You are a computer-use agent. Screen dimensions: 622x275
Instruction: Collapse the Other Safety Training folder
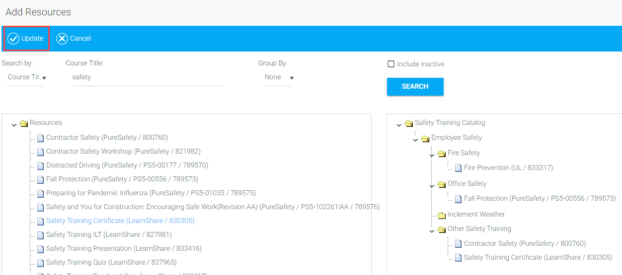click(x=432, y=231)
